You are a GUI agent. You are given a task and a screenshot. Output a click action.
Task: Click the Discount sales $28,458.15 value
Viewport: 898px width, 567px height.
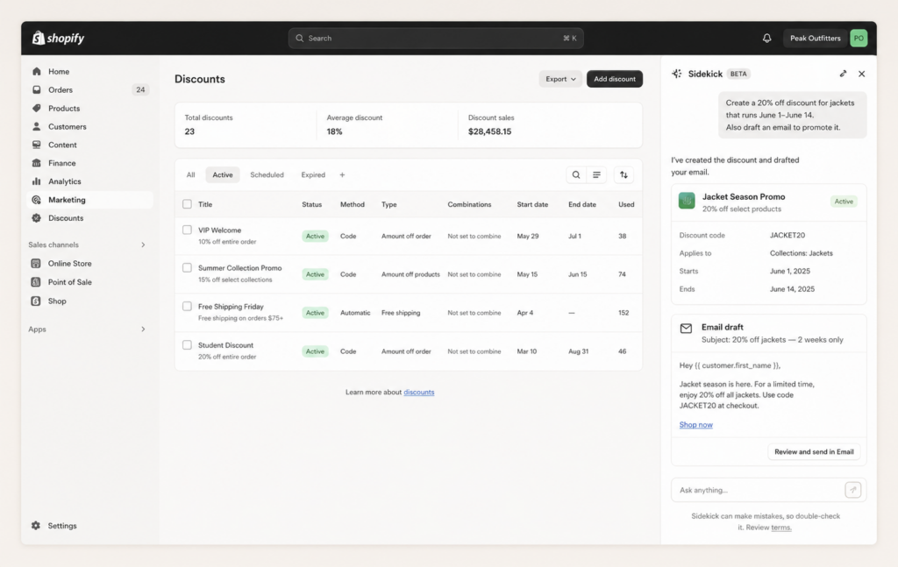coord(489,131)
